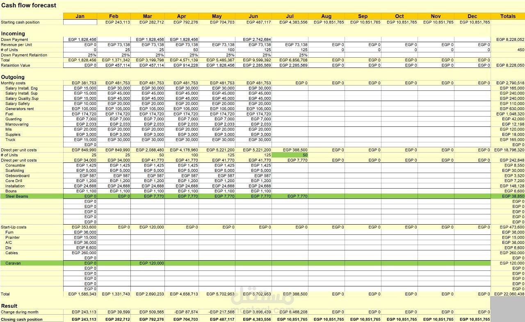Select the "Fuel" row label
This screenshot has height=322, width=525.
click(x=9, y=114)
